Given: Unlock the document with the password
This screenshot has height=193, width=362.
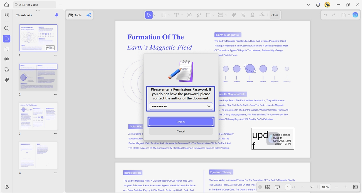Looking at the screenshot, I should (181, 122).
